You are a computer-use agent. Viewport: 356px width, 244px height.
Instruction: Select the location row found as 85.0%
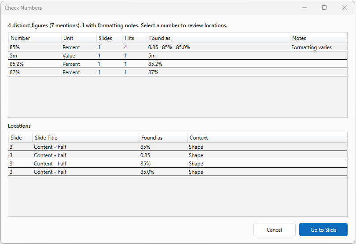[178, 172]
